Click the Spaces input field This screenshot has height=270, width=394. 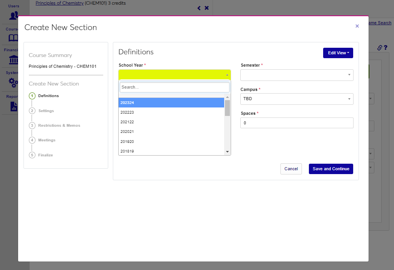297,123
